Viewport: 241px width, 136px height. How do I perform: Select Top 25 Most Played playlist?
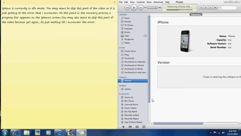click(133, 122)
